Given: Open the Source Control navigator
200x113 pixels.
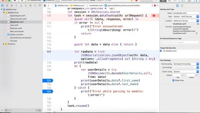Looking at the screenshot, I should [7, 6].
